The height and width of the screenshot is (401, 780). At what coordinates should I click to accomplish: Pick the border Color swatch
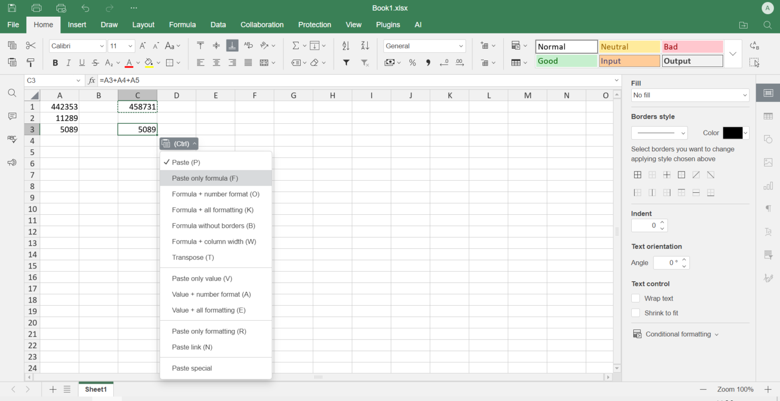733,132
